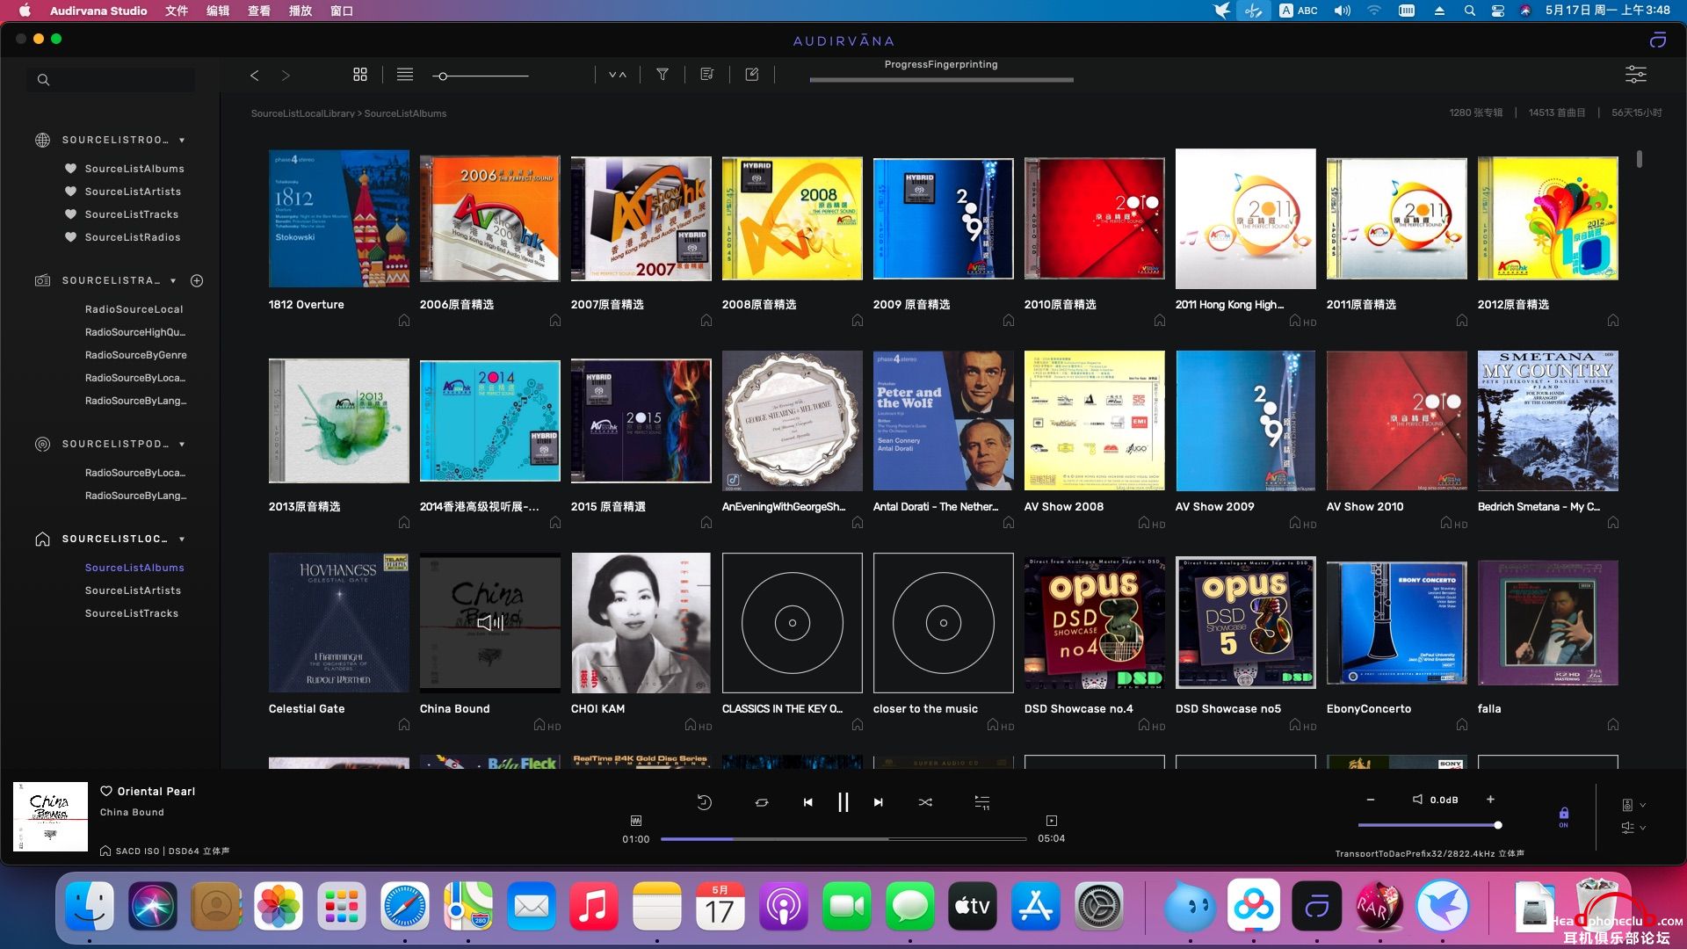1687x949 pixels.
Task: Open the Audirvana Studio app menu
Action: click(x=98, y=11)
